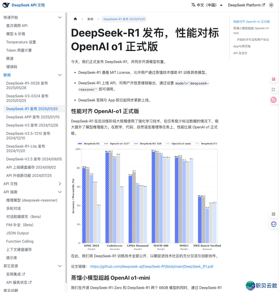Jump to 性能对齐 OpenAI-o1 正式版 in TOC
The width and height of the screenshot is (279, 292).
coord(251,22)
